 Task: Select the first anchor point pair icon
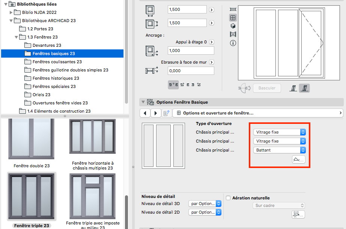[x=173, y=85]
